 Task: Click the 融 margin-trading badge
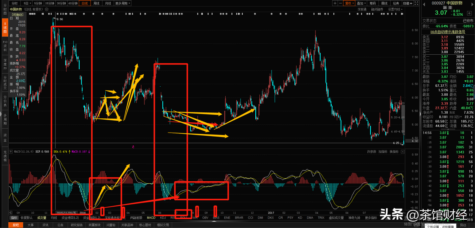point(445,8)
